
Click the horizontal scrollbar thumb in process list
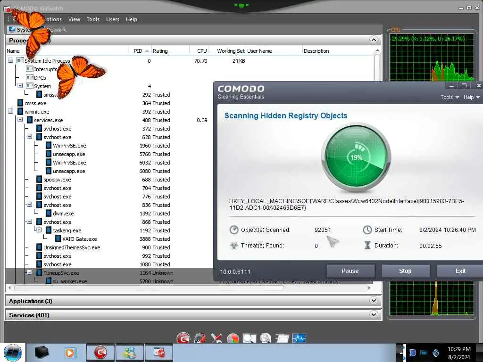click(x=149, y=288)
